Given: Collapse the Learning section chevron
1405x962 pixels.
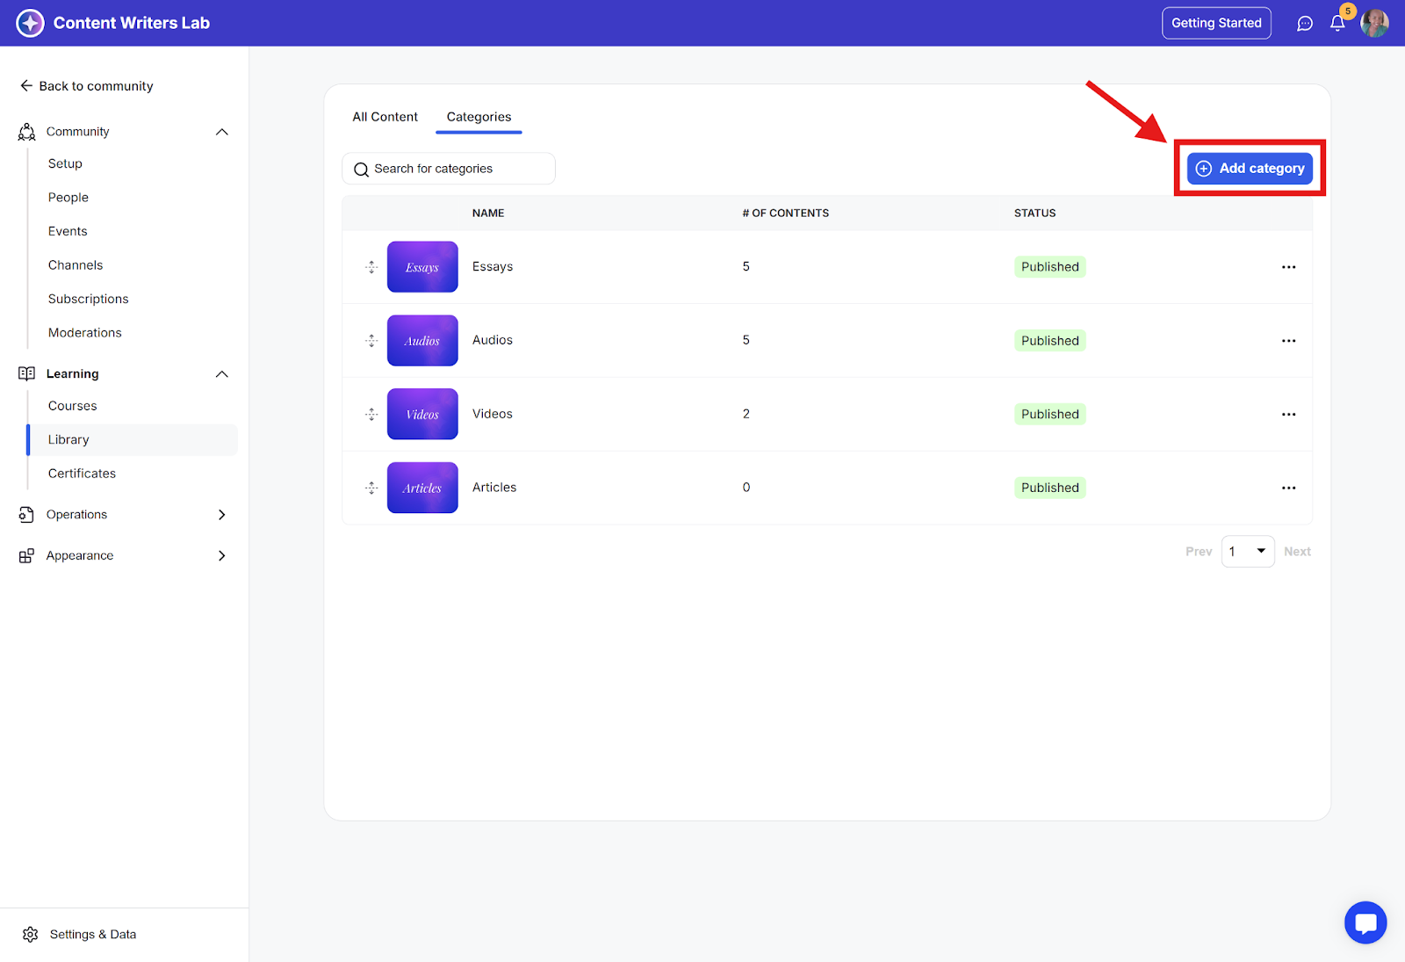Looking at the screenshot, I should click(x=222, y=374).
